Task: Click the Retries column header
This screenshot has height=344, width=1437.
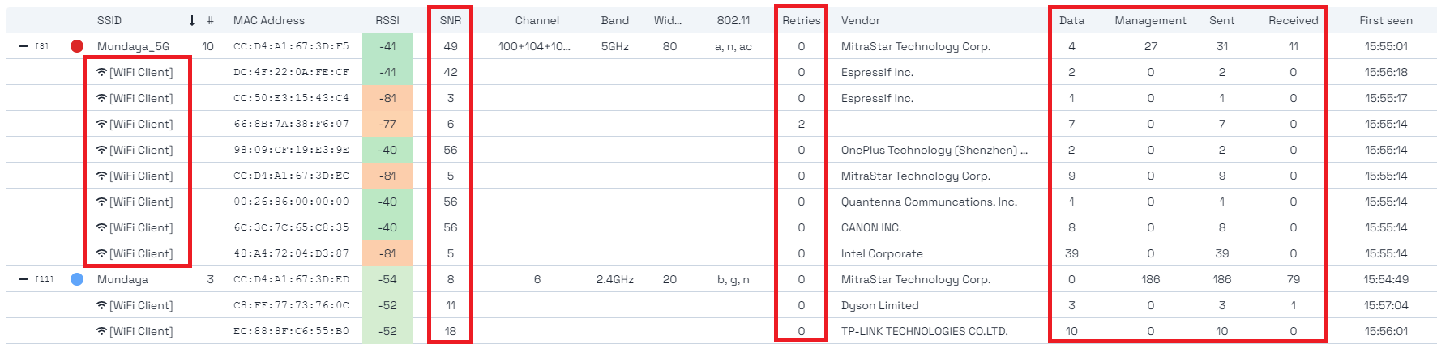Action: tap(802, 20)
